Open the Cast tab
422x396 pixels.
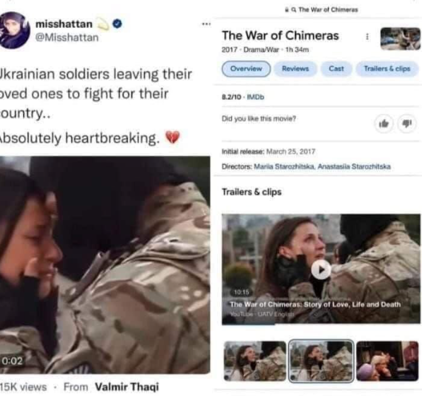coord(337,69)
